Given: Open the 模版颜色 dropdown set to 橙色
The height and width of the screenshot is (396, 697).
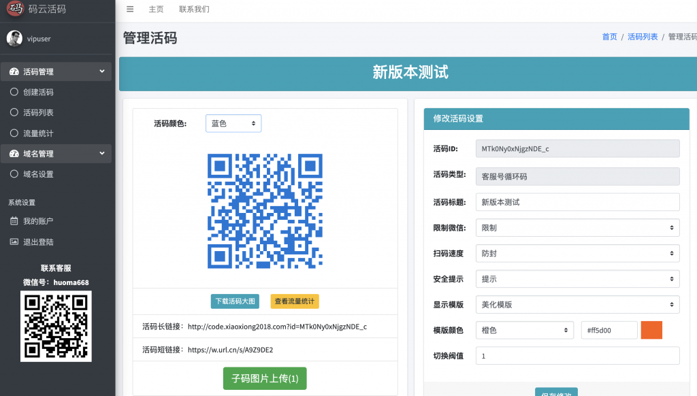Looking at the screenshot, I should coord(525,330).
